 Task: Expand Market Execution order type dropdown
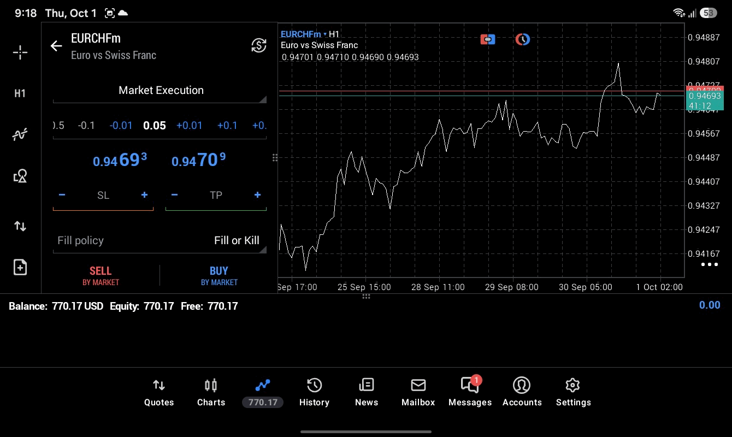[160, 91]
